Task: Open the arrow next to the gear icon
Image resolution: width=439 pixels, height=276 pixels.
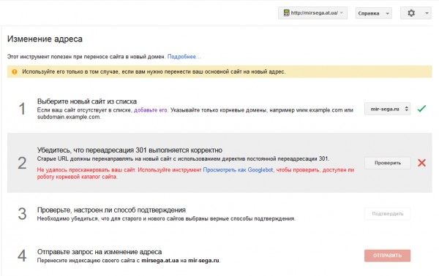Action: [427, 13]
